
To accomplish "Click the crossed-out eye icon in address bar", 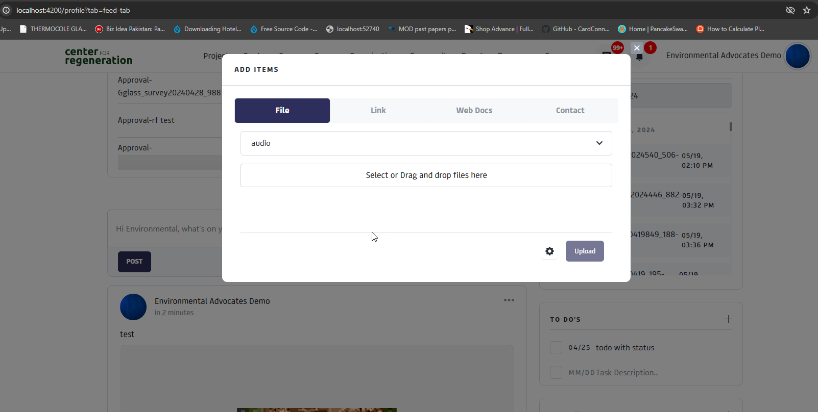I will point(790,10).
